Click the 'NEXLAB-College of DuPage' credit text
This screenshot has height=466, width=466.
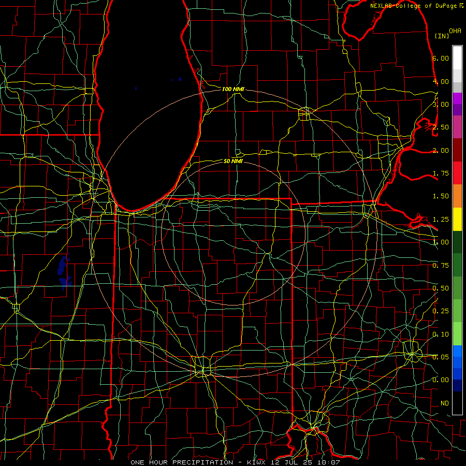click(x=413, y=6)
